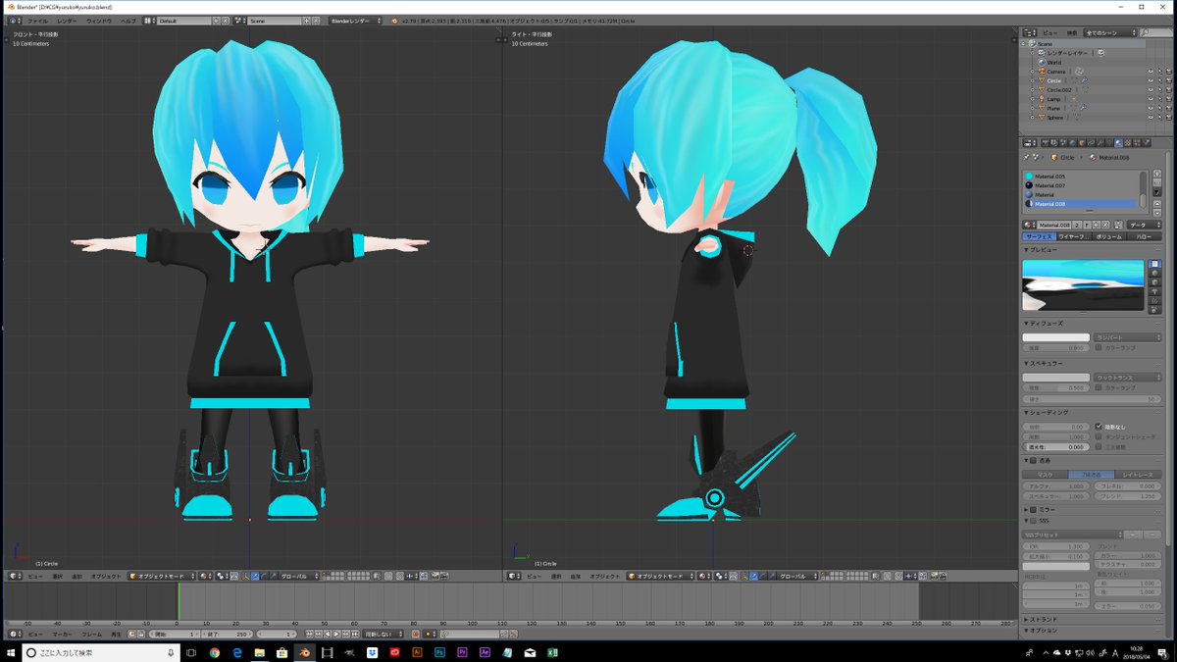
Task: Open the ウィンドウ menu
Action: point(98,20)
